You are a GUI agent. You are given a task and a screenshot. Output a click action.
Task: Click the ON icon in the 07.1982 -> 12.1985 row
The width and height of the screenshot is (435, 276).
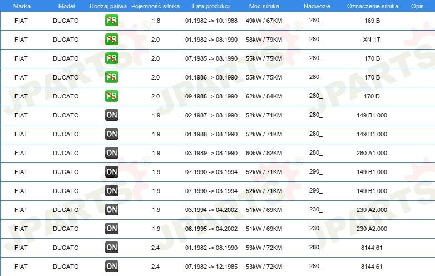[x=111, y=267]
